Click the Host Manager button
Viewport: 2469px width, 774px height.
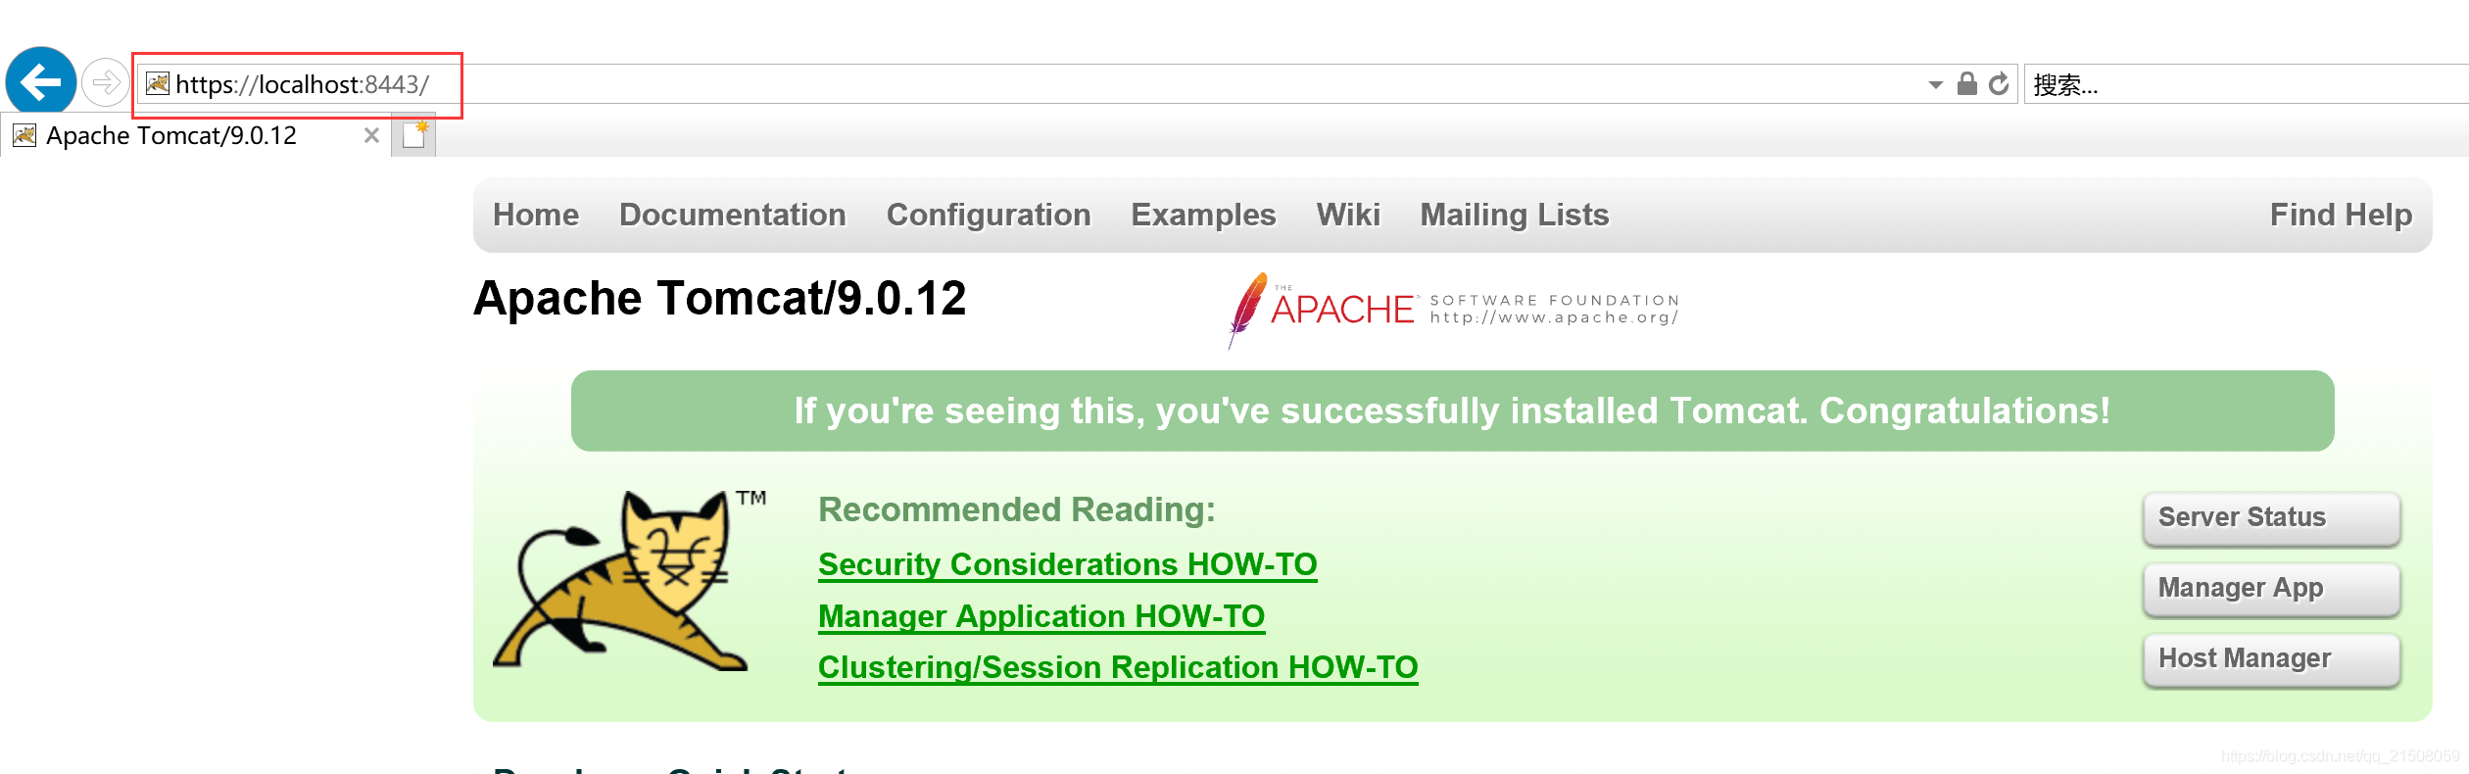tap(2271, 659)
